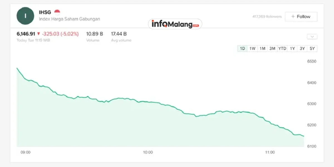Switch to the 1W time range
The image size is (334, 167).
(252, 48)
